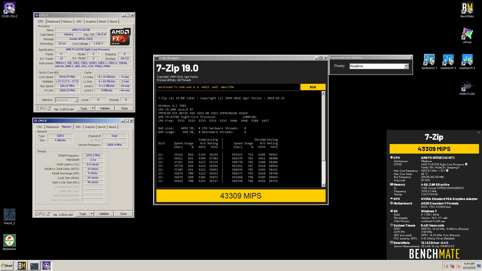Close the Command Line Options panel
482x271 pixels.
coord(410,57)
